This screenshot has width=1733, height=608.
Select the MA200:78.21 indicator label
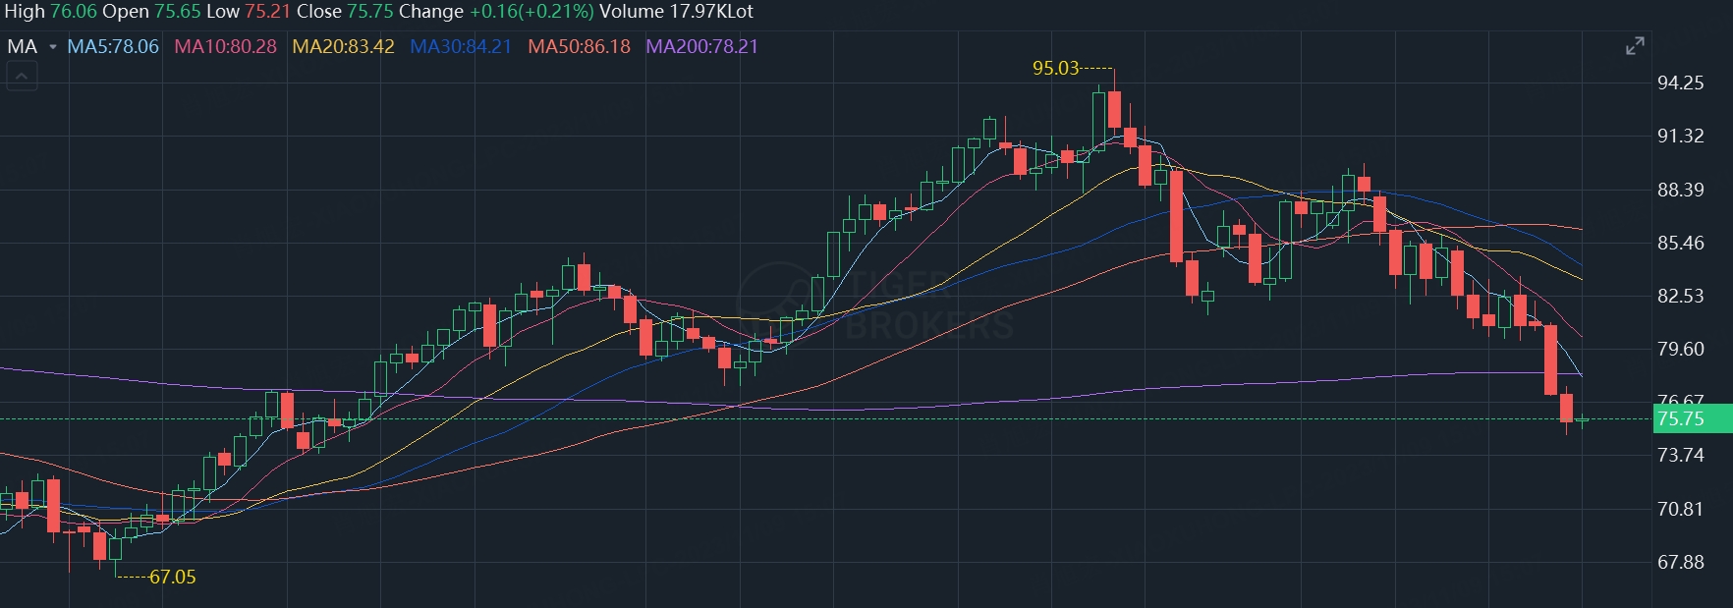(x=701, y=46)
